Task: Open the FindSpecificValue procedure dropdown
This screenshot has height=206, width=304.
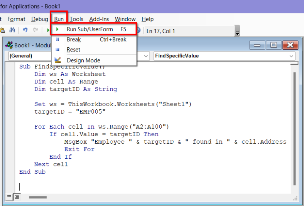Action: tap(224, 56)
